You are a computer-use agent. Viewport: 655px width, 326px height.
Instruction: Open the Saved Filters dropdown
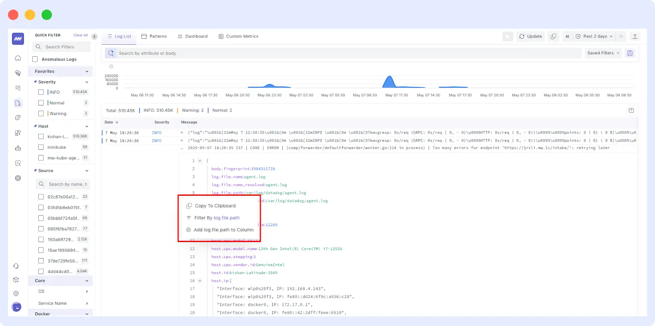coord(603,53)
